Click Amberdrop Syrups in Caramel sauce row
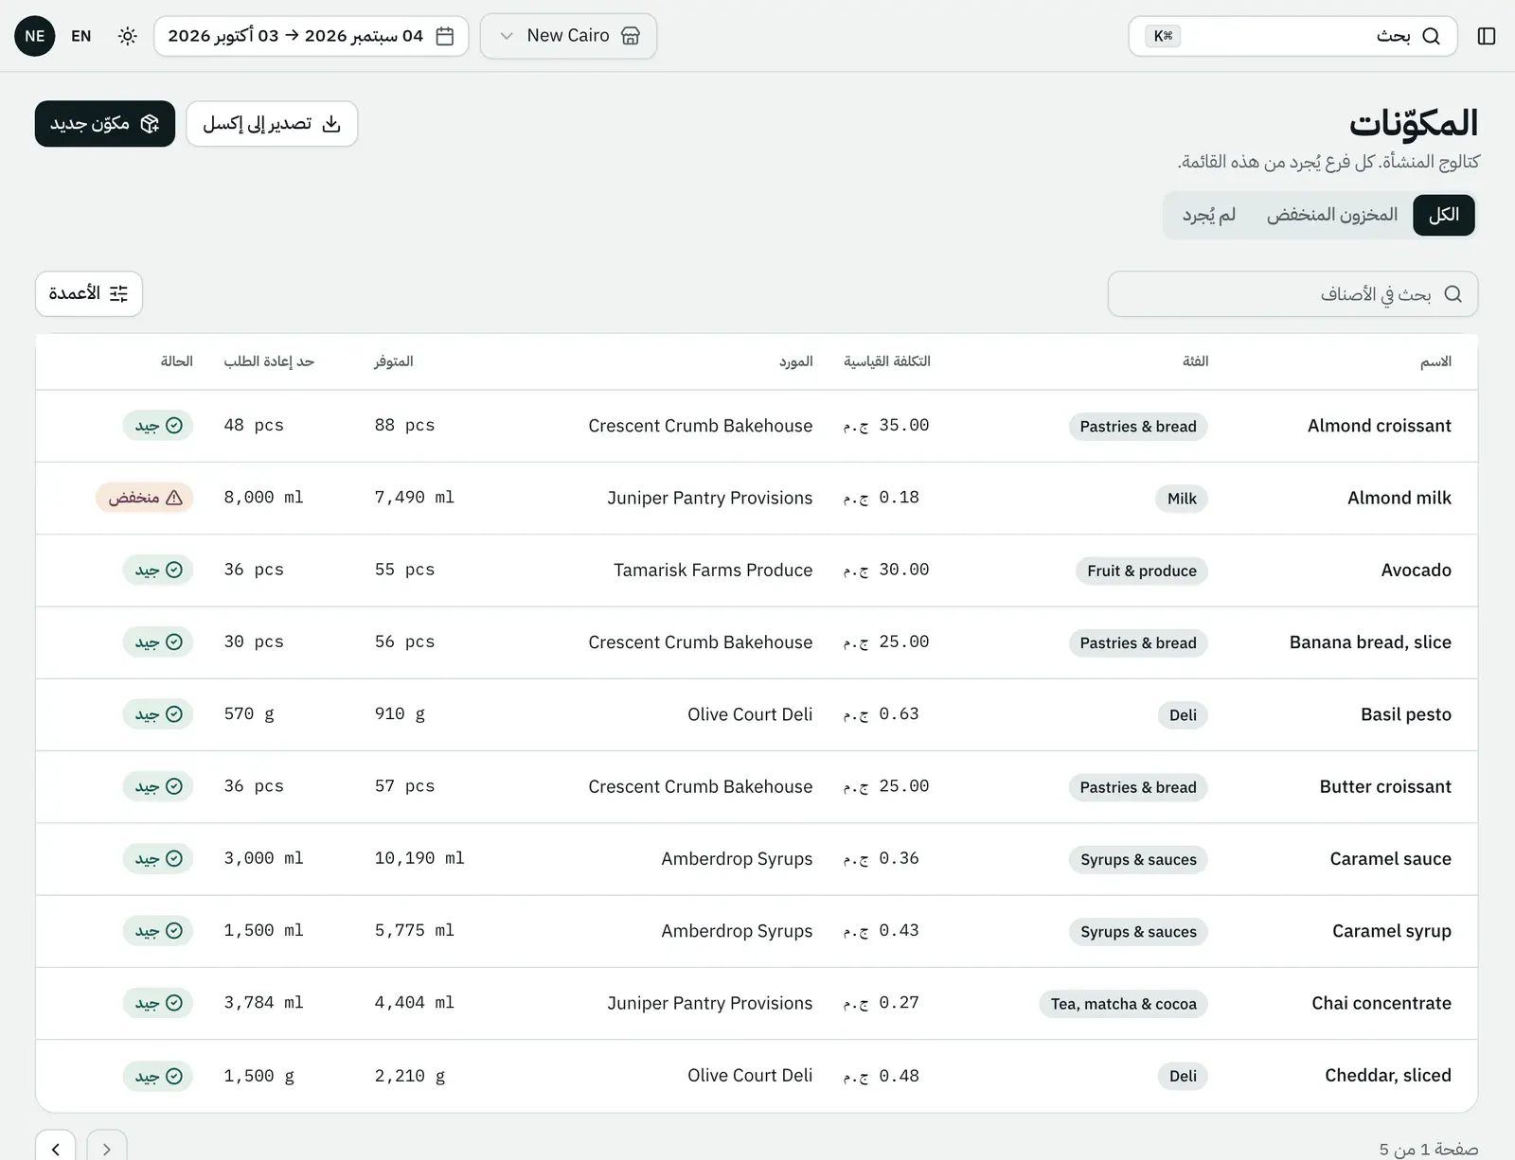The image size is (1515, 1160). point(737,859)
